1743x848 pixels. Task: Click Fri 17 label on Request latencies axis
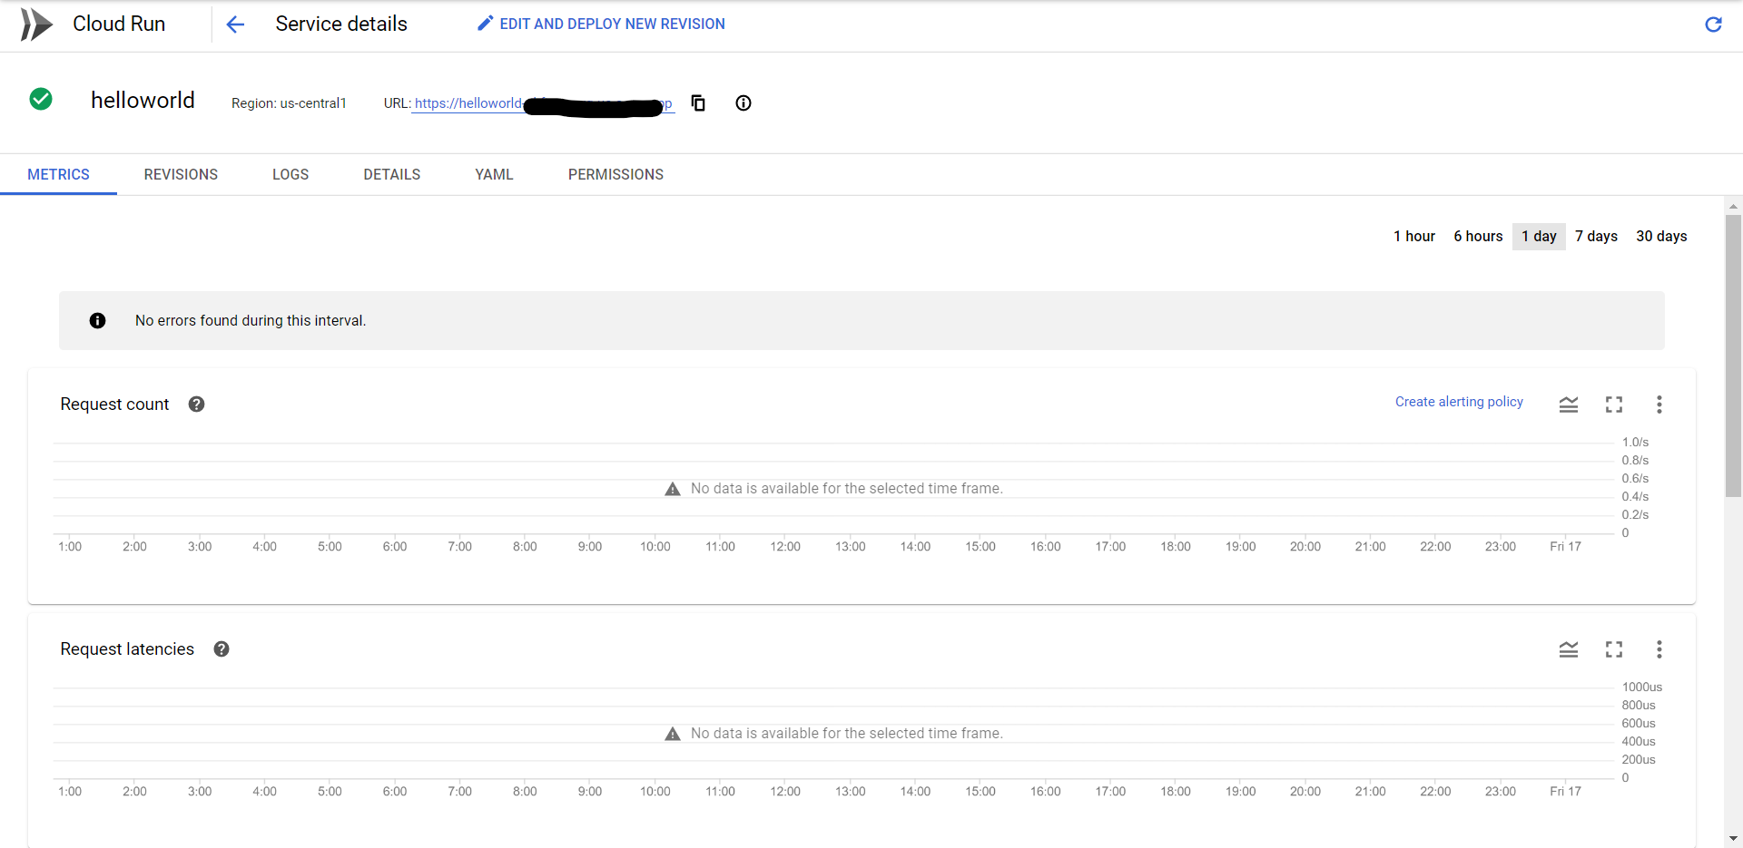[1565, 791]
